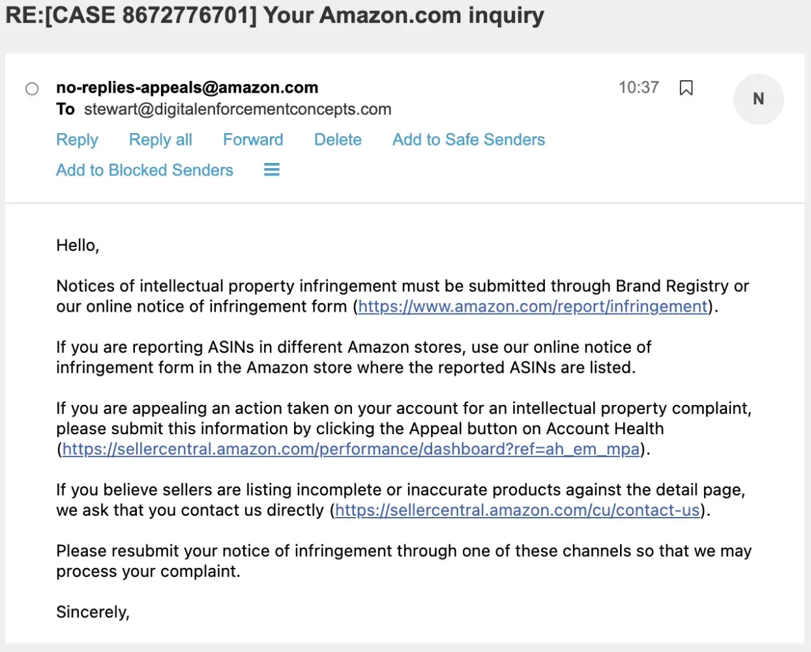Viewport: 811px width, 652px height.
Task: Open the amazon.com report infringement link
Action: [533, 306]
